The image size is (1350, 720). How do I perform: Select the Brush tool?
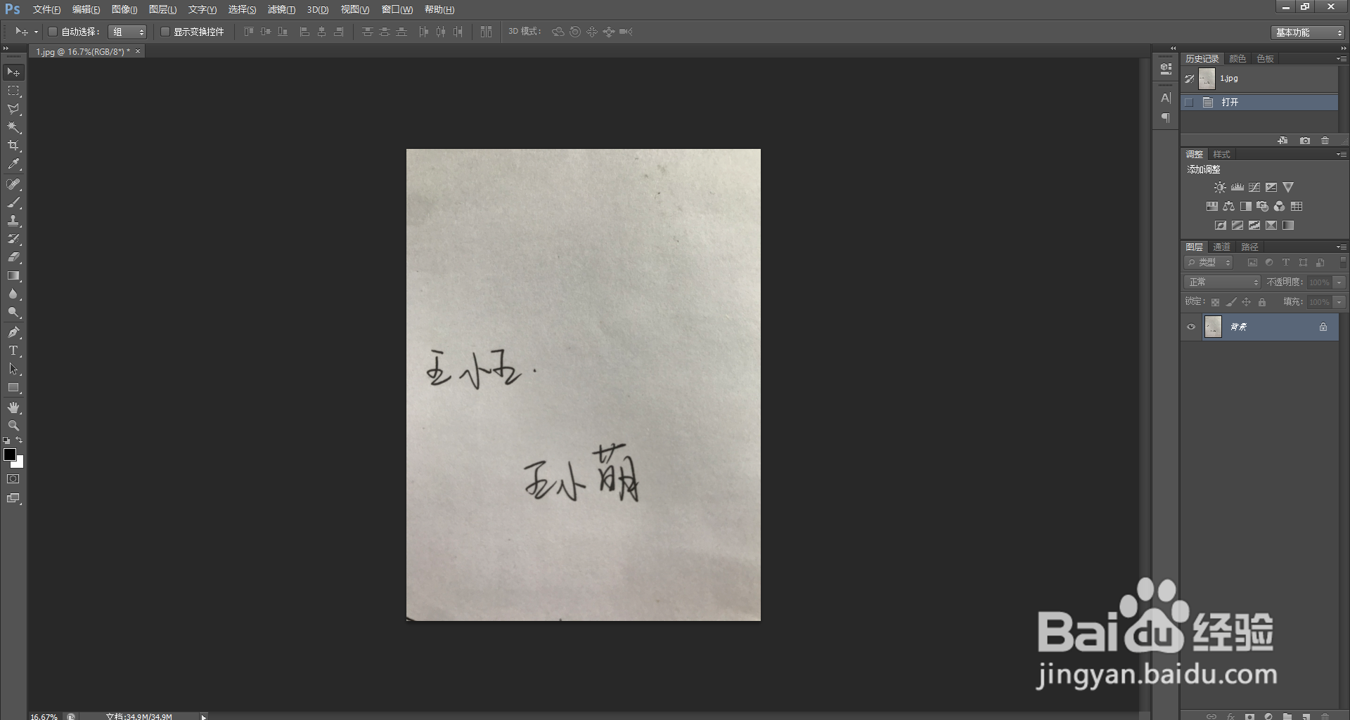coord(13,203)
